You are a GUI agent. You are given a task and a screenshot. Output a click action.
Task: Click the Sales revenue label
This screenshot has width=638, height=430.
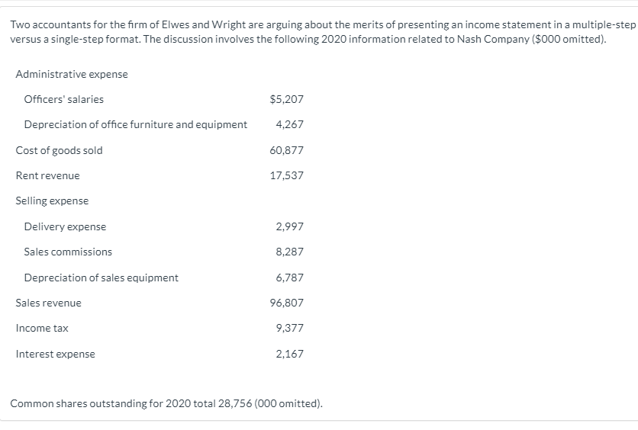tap(48, 303)
